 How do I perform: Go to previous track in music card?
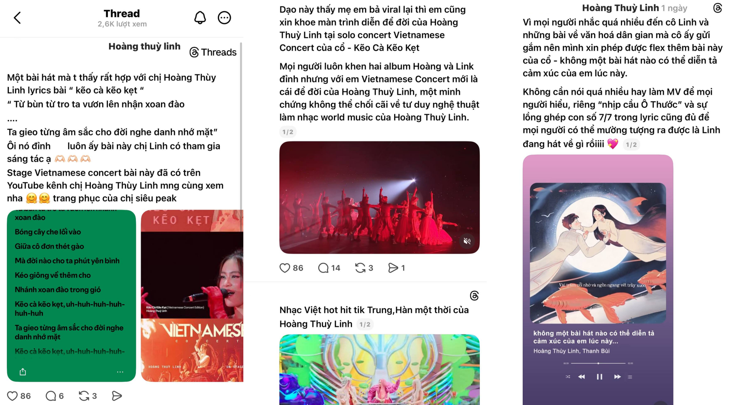582,377
